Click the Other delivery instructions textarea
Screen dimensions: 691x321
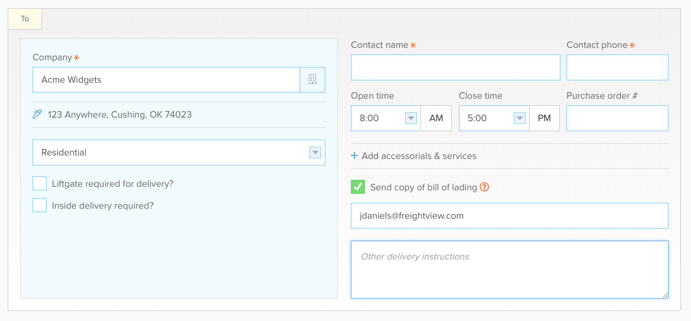[x=510, y=270]
